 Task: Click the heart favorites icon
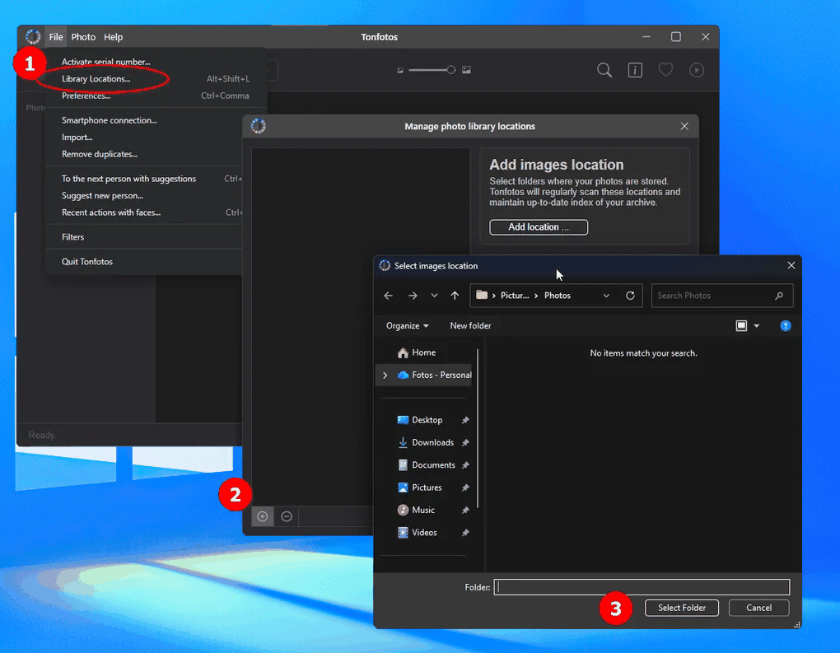click(665, 70)
